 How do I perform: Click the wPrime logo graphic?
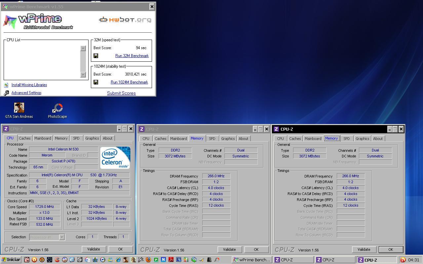(38, 21)
